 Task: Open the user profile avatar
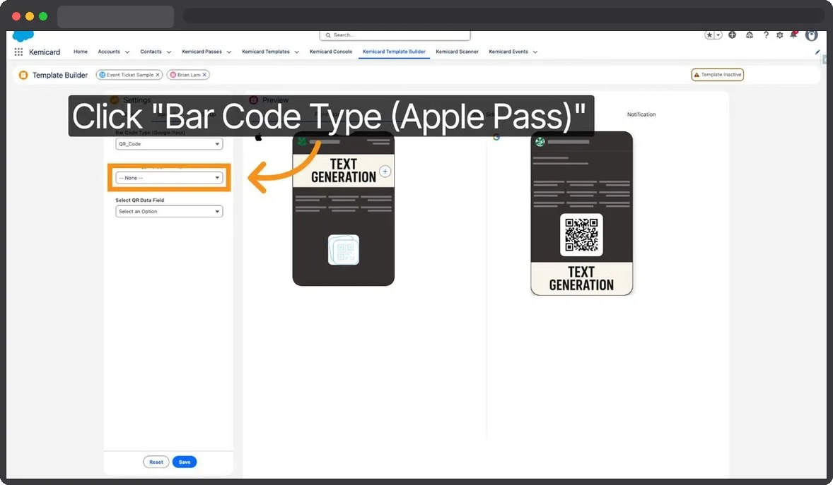811,35
